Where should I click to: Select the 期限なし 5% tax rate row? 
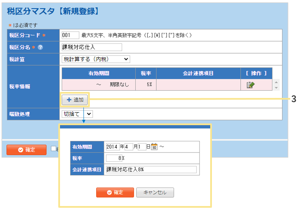(166, 85)
